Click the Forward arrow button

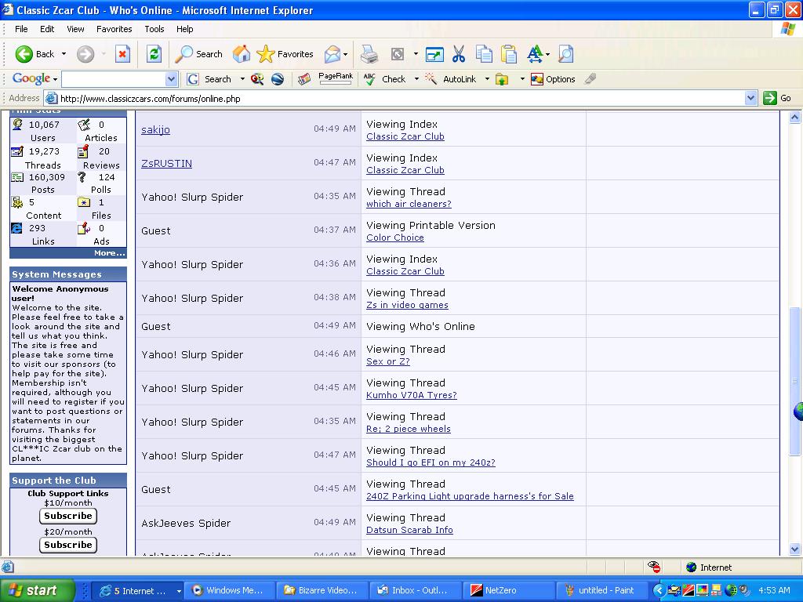coord(85,54)
